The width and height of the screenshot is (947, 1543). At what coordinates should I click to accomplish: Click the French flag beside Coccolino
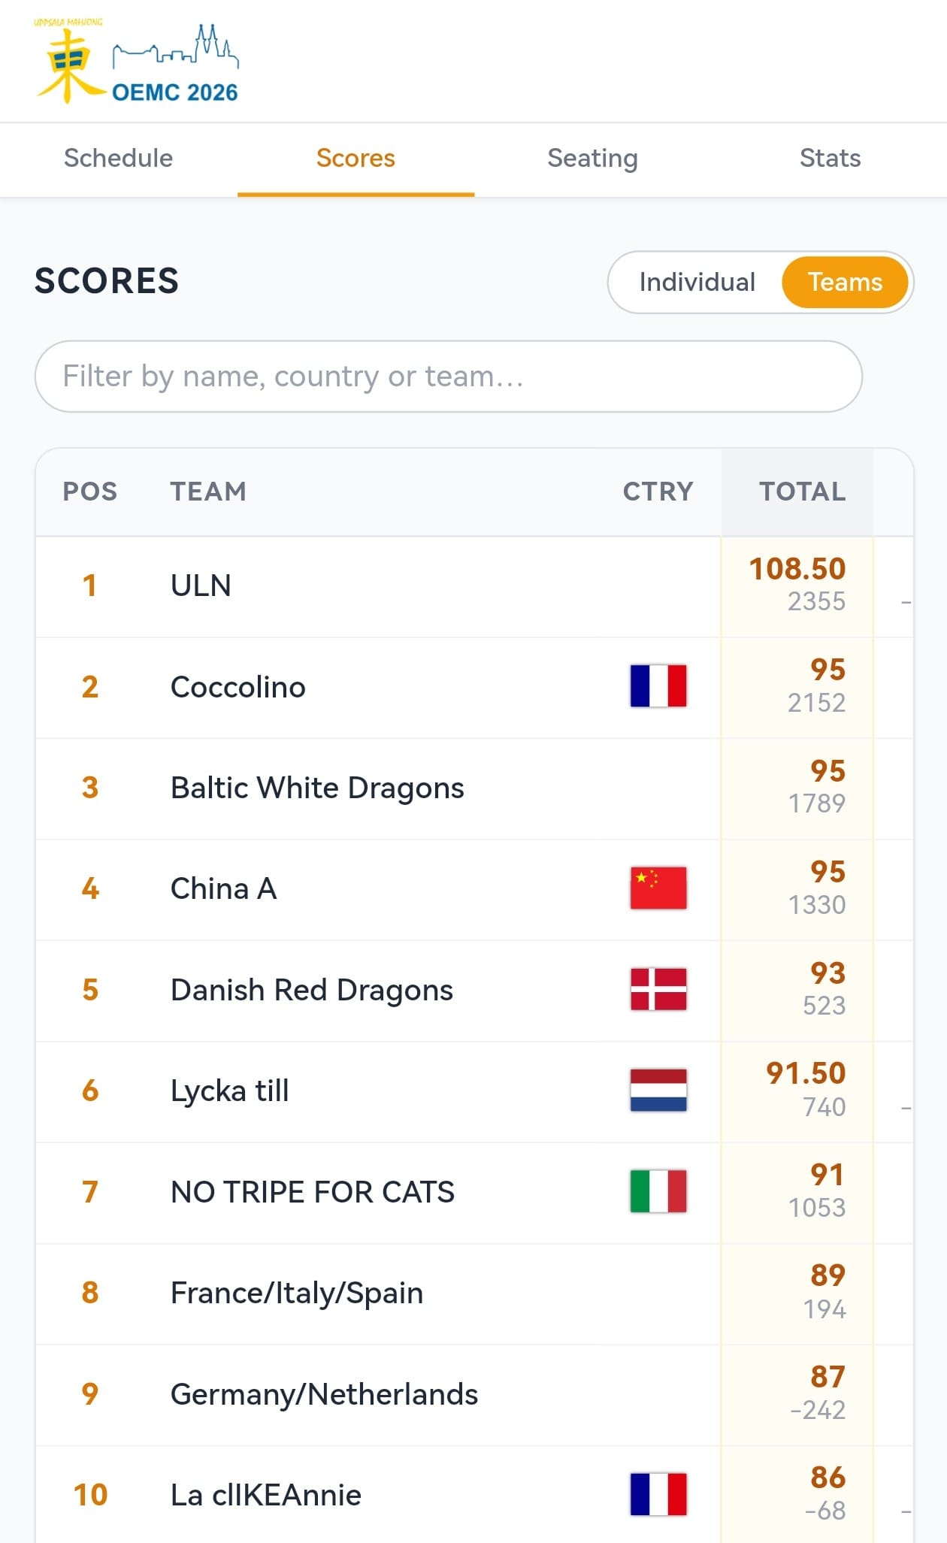[658, 686]
